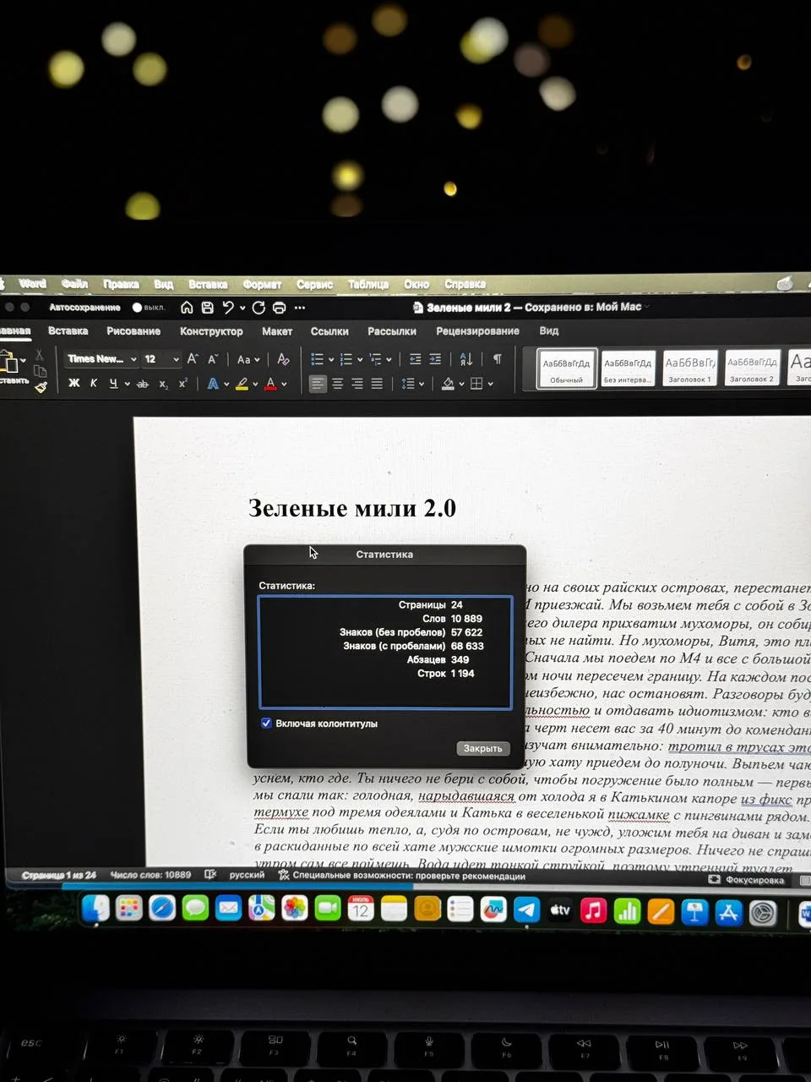Toggle bold formatting with the Ж button
The width and height of the screenshot is (811, 1082).
(x=74, y=384)
